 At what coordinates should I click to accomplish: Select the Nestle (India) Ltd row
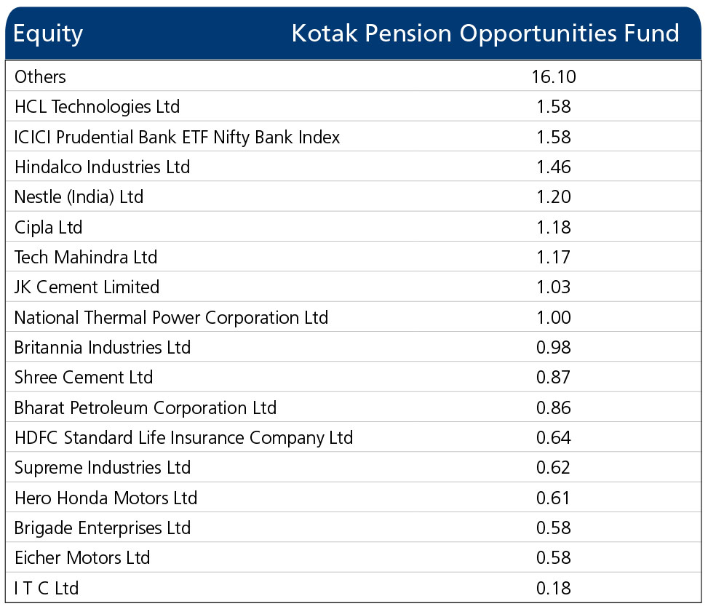coord(354,197)
